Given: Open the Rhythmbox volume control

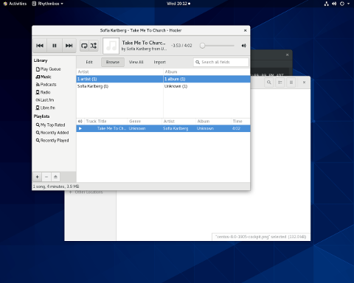Looking at the screenshot, I should [x=243, y=46].
